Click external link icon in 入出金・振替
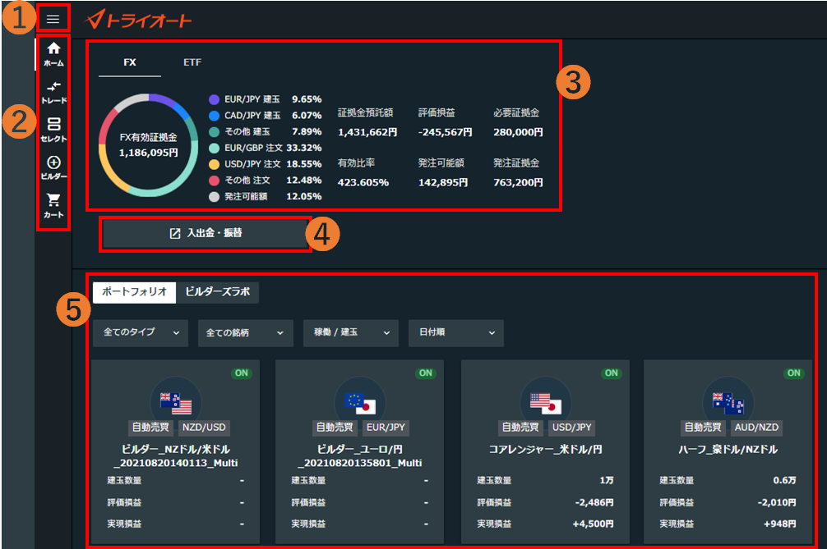827x549 pixels. click(174, 233)
